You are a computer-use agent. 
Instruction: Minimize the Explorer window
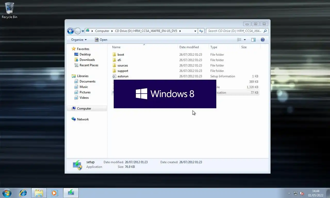pos(247,24)
